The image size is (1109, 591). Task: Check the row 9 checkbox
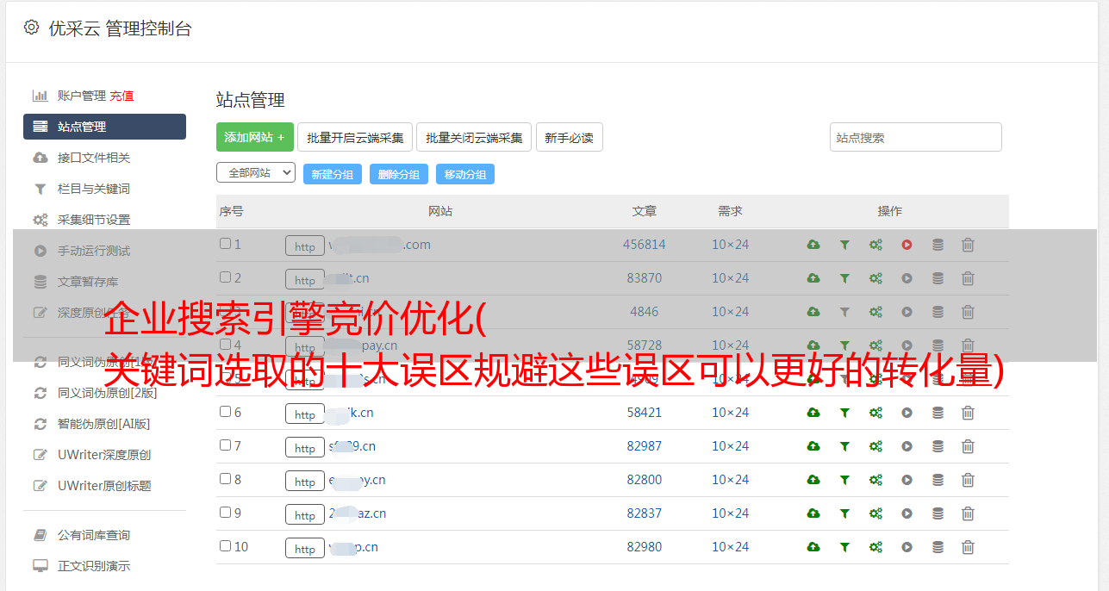pyautogui.click(x=225, y=513)
